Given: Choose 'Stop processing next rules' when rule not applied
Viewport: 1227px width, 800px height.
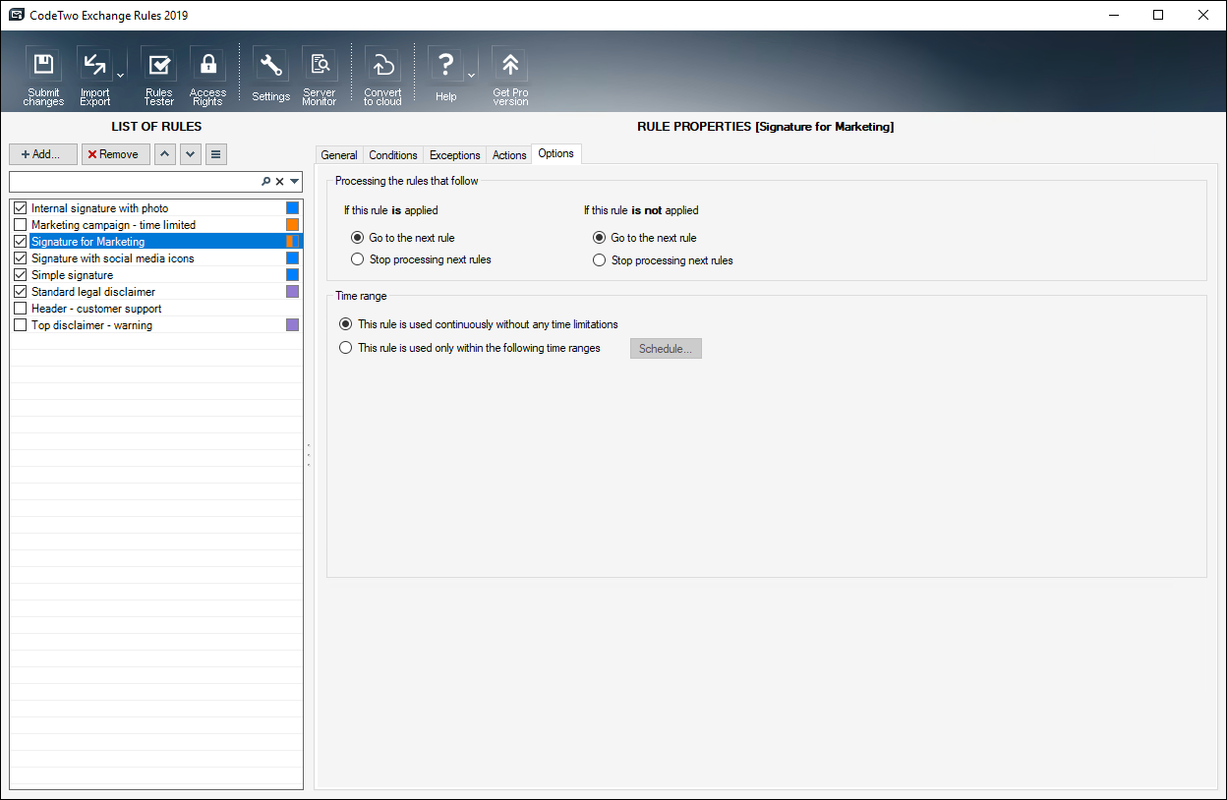Looking at the screenshot, I should click(599, 260).
